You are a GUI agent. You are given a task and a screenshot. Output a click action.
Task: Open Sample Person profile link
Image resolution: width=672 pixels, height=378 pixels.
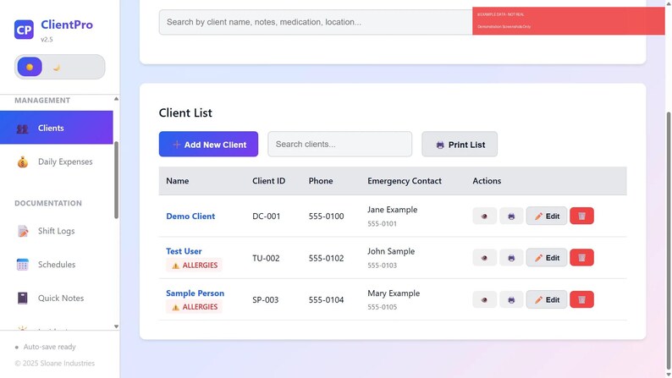tap(195, 293)
